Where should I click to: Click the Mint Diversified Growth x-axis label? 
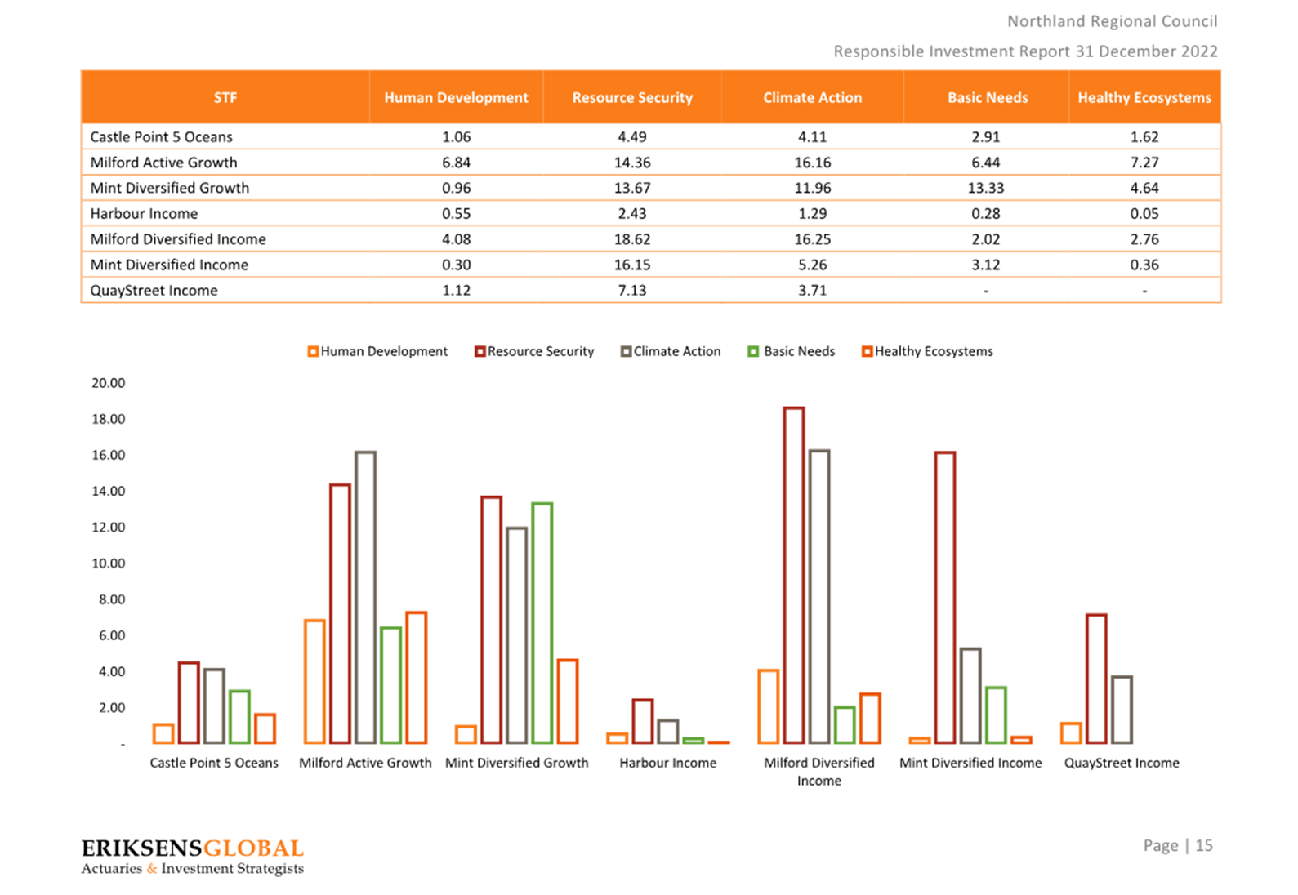click(516, 764)
